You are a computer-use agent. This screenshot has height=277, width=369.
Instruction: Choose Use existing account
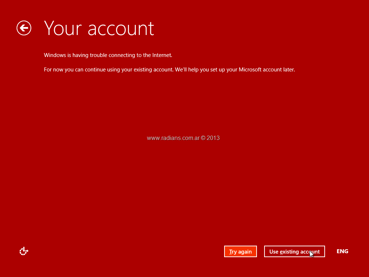tap(294, 251)
